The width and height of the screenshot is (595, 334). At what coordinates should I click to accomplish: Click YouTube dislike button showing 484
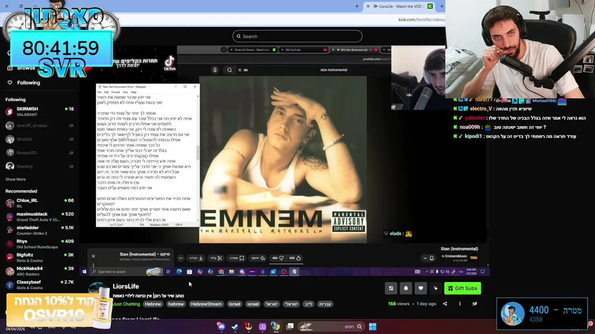pos(278,258)
